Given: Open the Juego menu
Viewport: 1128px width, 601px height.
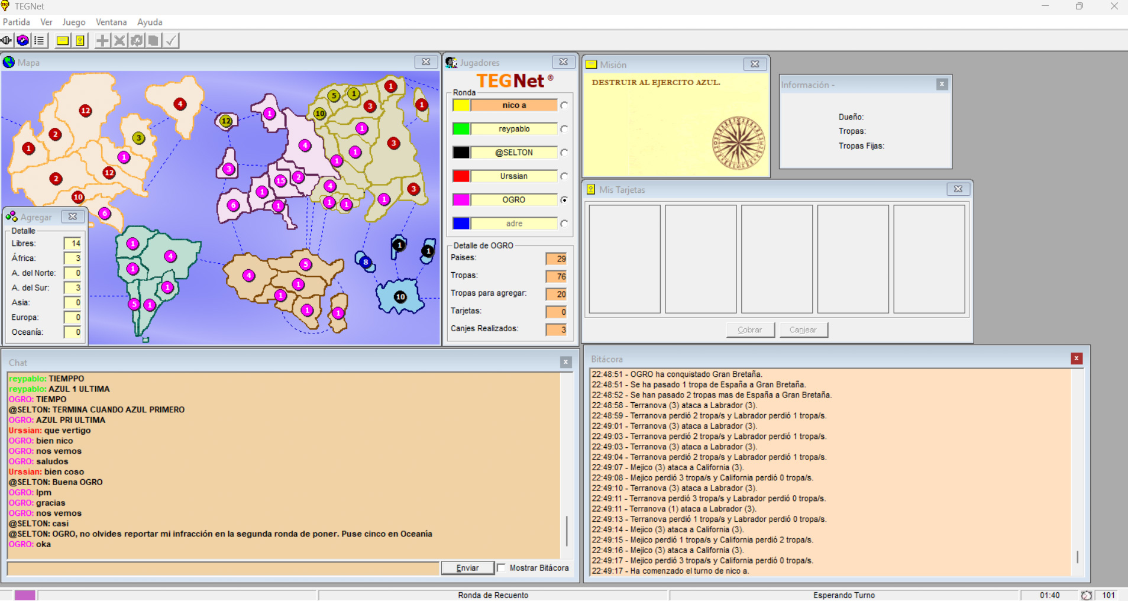Looking at the screenshot, I should tap(74, 22).
